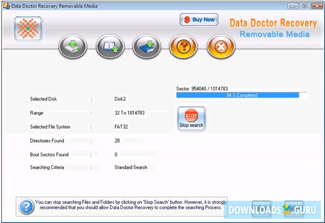Viewport: 325px width, 223px height.
Task: Click the open book upload round icon
Action: (110, 47)
